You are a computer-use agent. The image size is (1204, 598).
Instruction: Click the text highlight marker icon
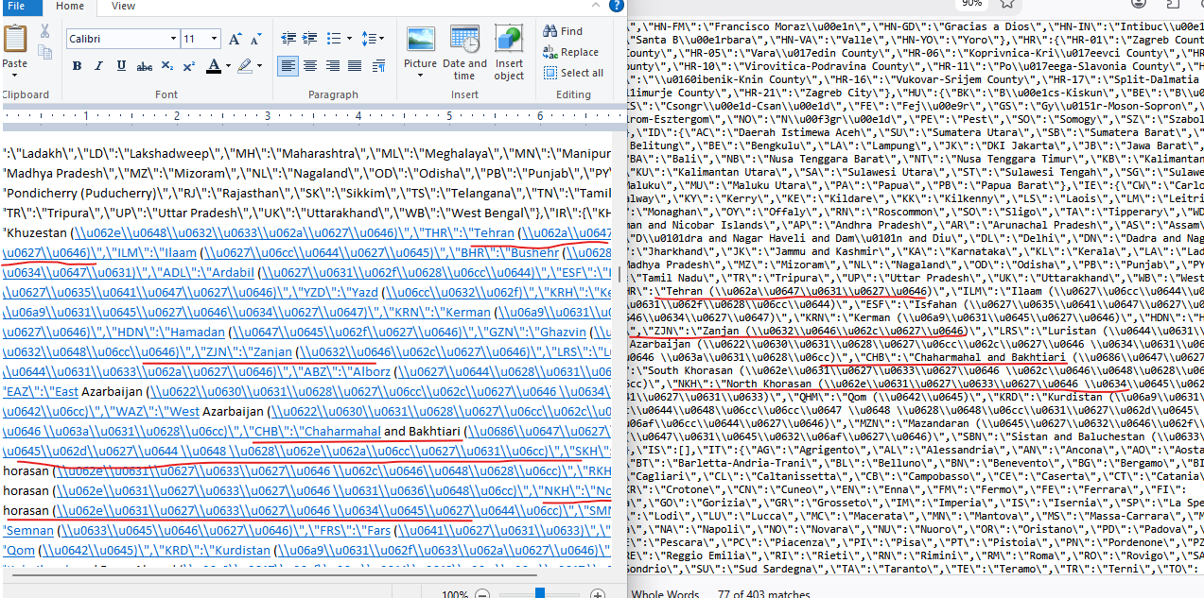(x=245, y=66)
